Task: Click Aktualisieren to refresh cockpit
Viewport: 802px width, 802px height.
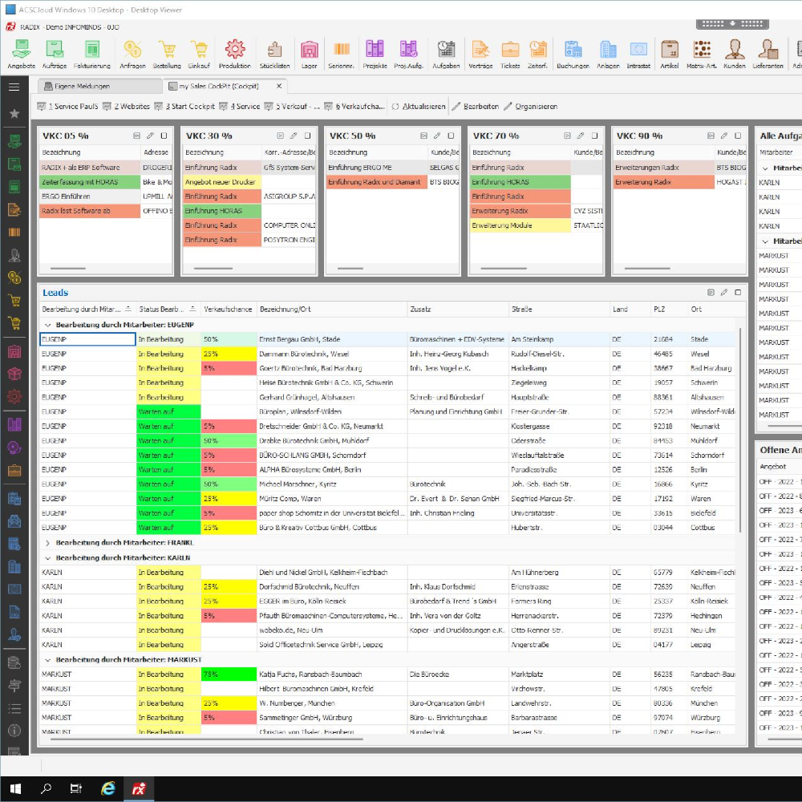Action: point(419,107)
